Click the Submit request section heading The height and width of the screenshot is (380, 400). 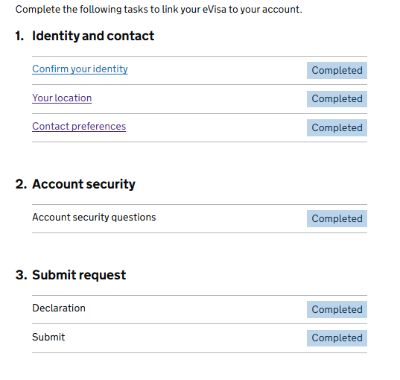click(x=79, y=275)
